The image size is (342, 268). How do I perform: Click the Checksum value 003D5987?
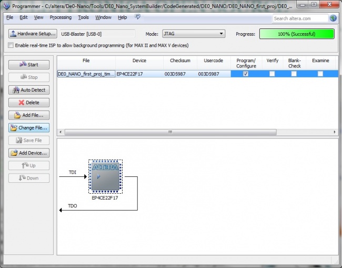[x=175, y=74]
